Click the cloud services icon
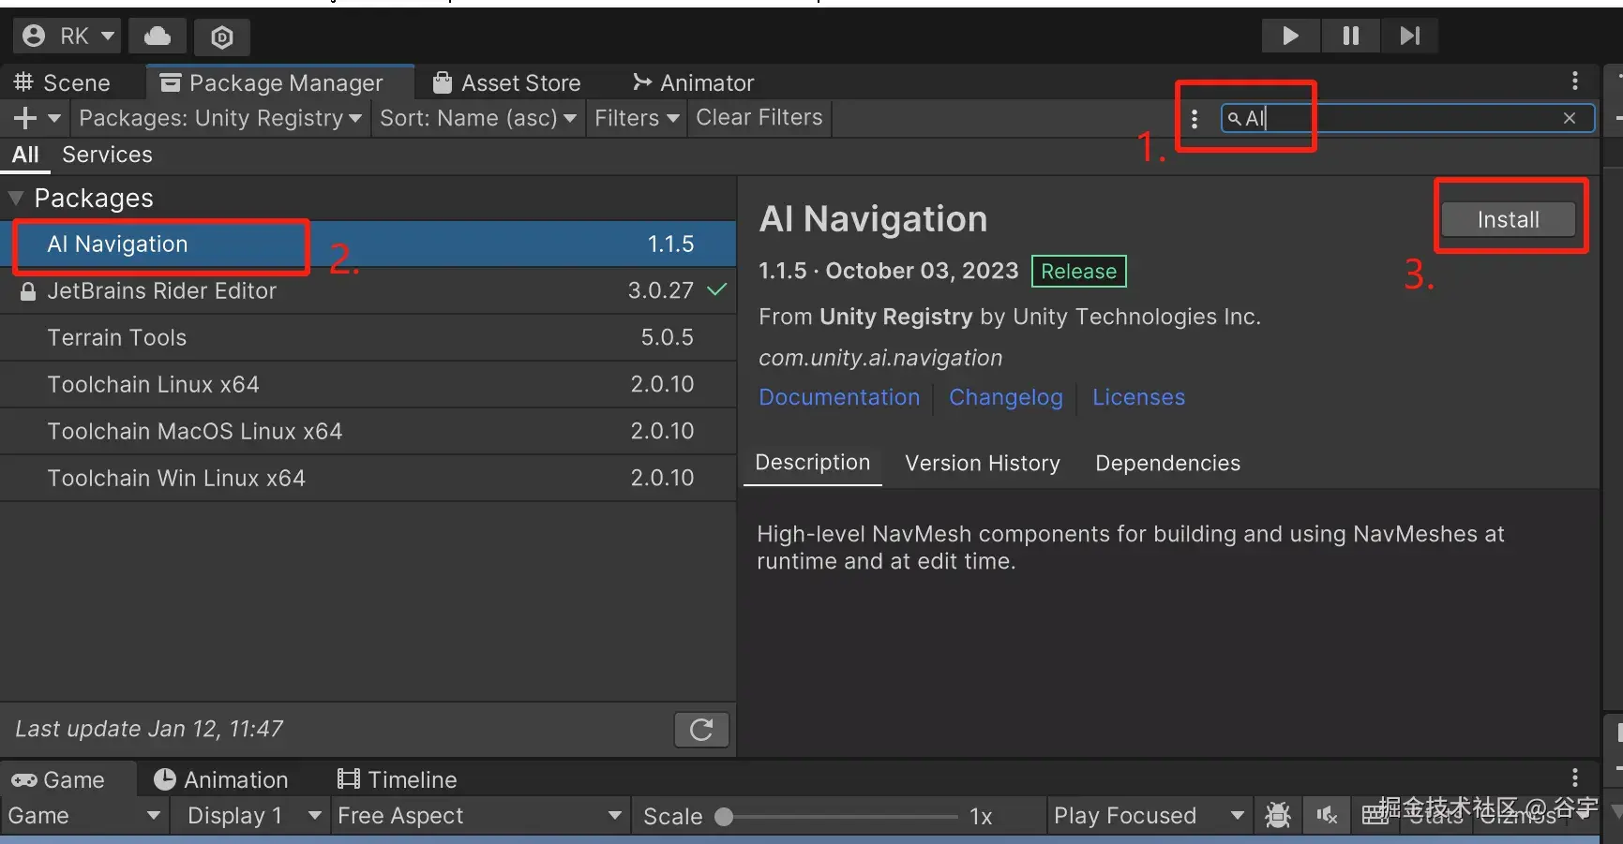 157,37
